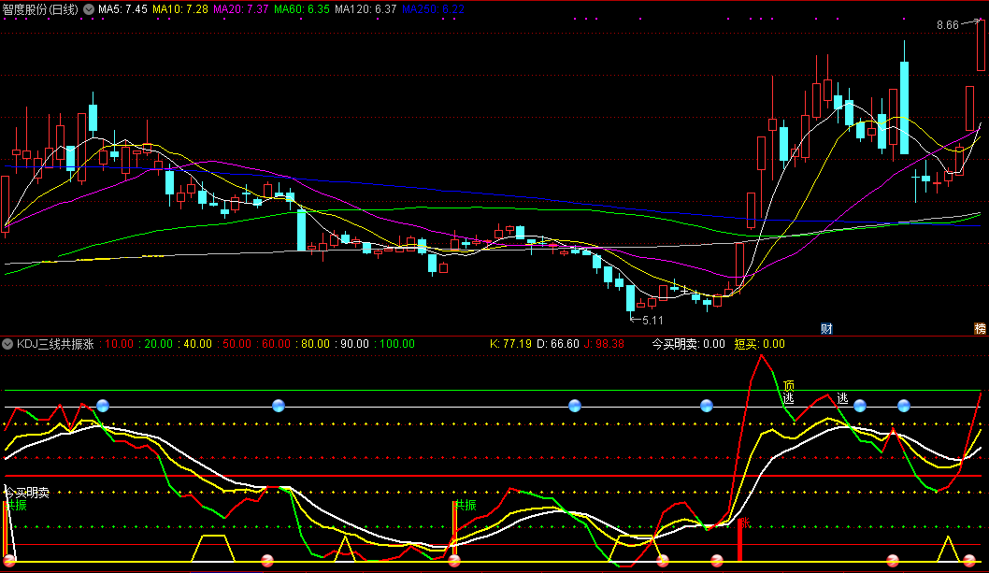This screenshot has height=573, width=989.
Task: Click the red 涨 rise signal label
Action: [x=744, y=523]
